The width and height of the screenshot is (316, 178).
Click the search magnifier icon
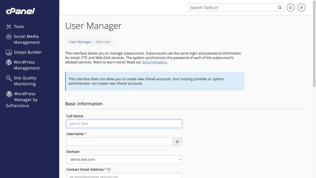click(280, 7)
